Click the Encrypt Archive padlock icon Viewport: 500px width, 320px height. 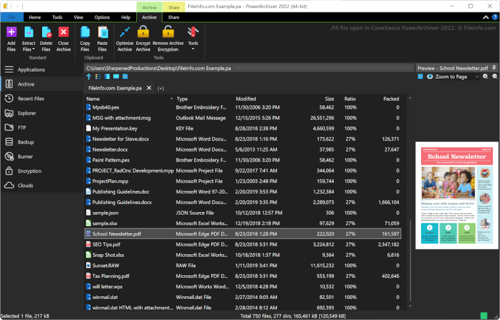click(143, 33)
